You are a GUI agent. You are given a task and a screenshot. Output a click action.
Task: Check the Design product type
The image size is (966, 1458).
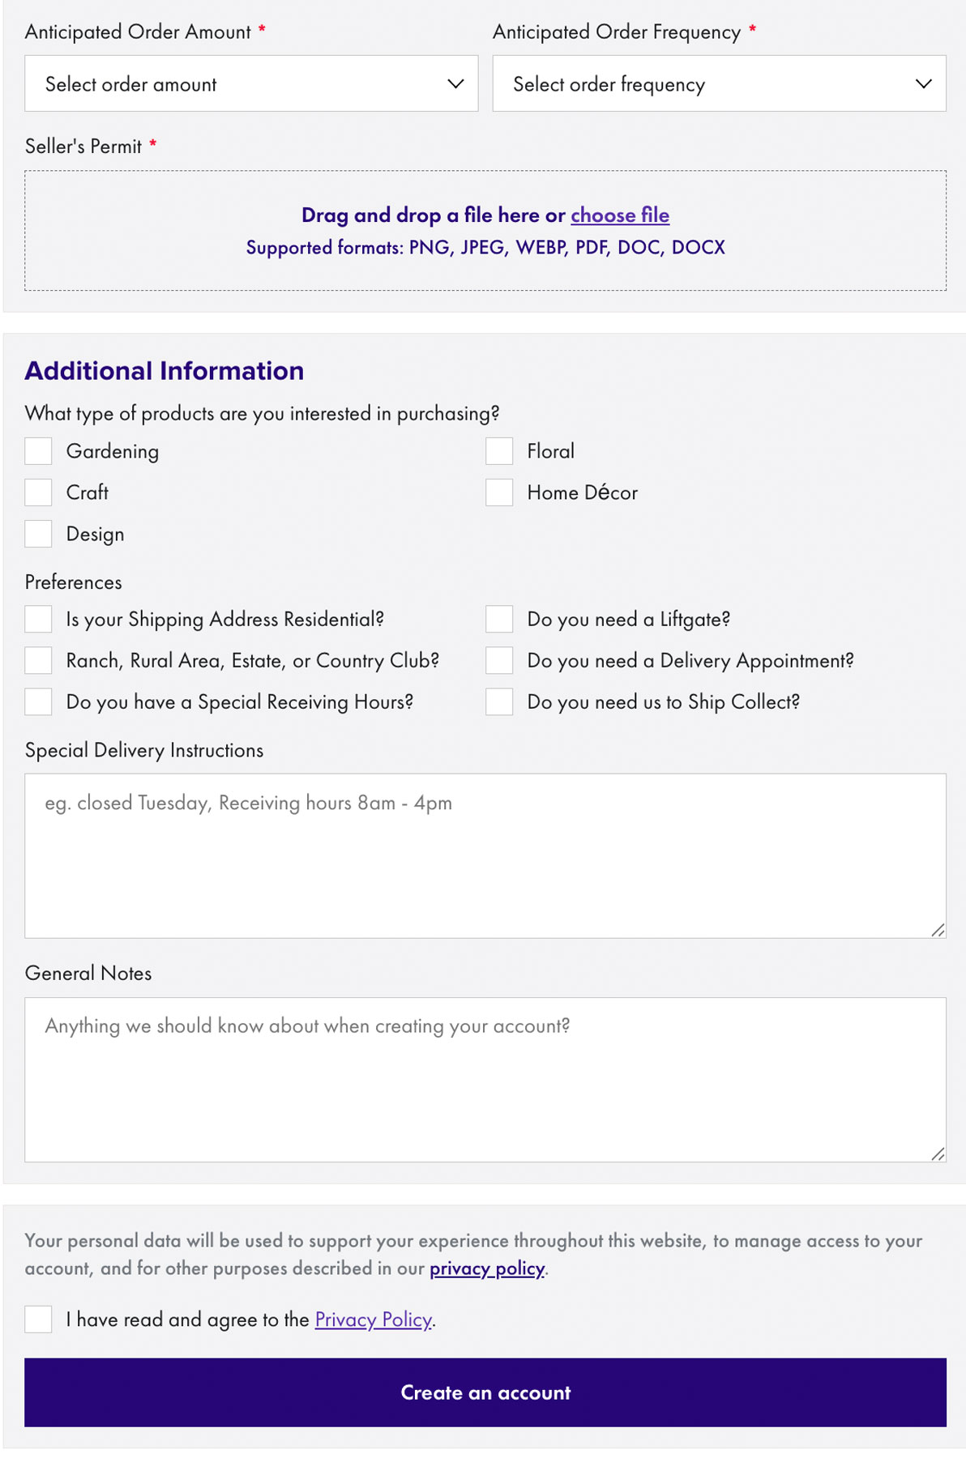[38, 534]
